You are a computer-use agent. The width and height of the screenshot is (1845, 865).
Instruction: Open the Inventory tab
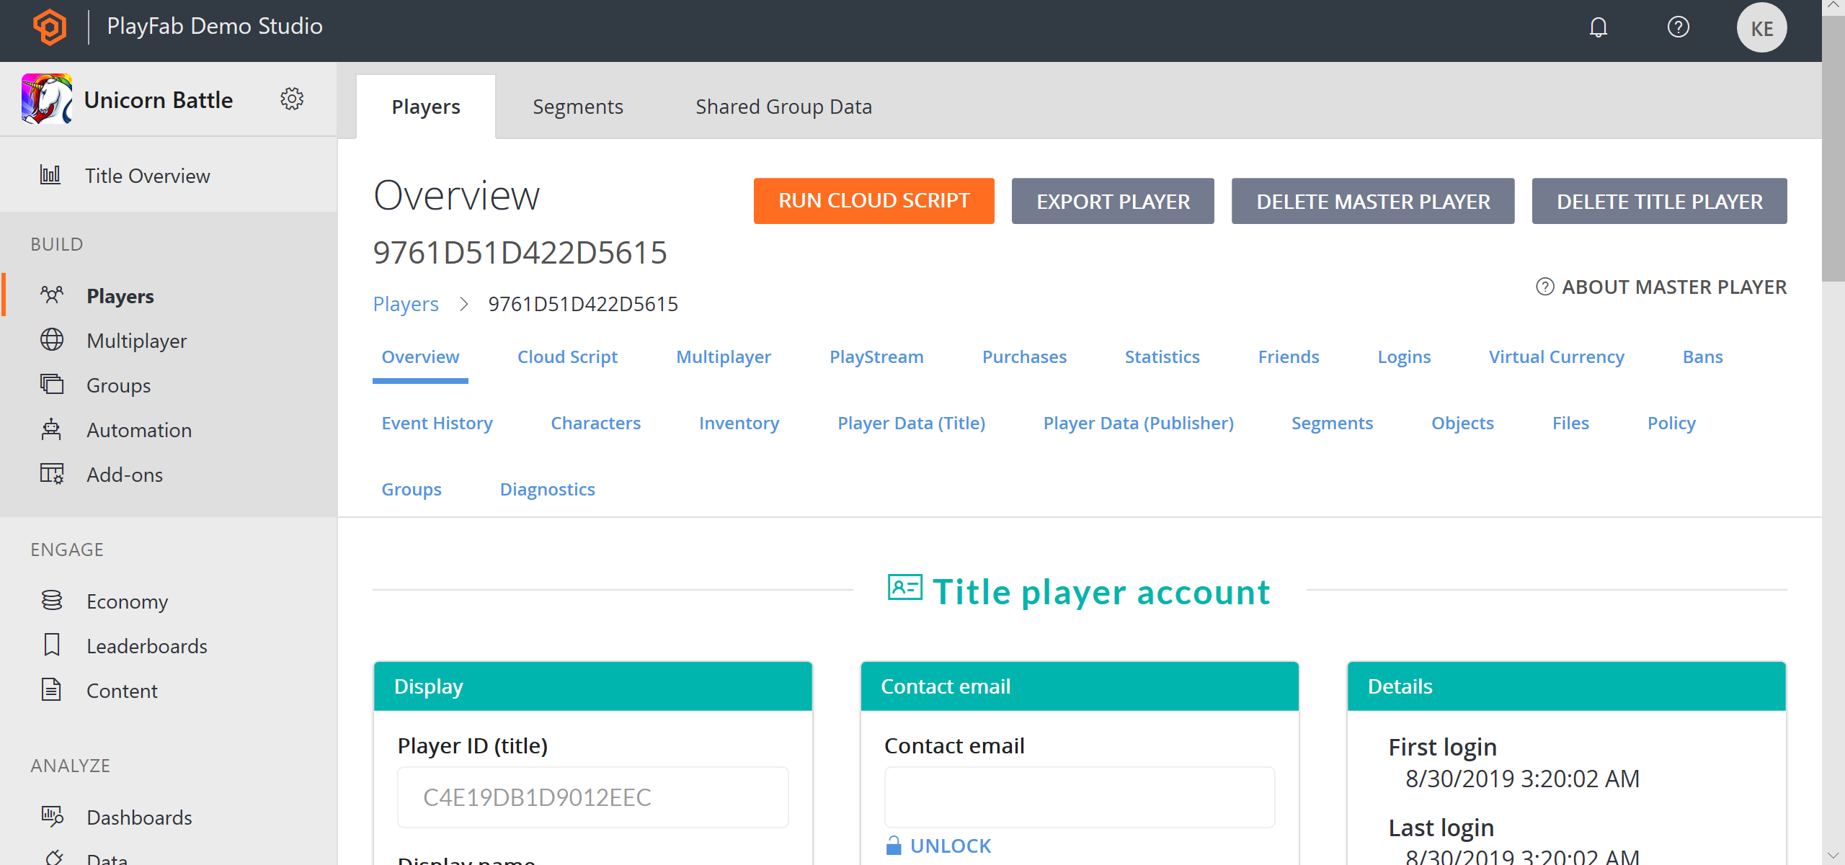739,422
